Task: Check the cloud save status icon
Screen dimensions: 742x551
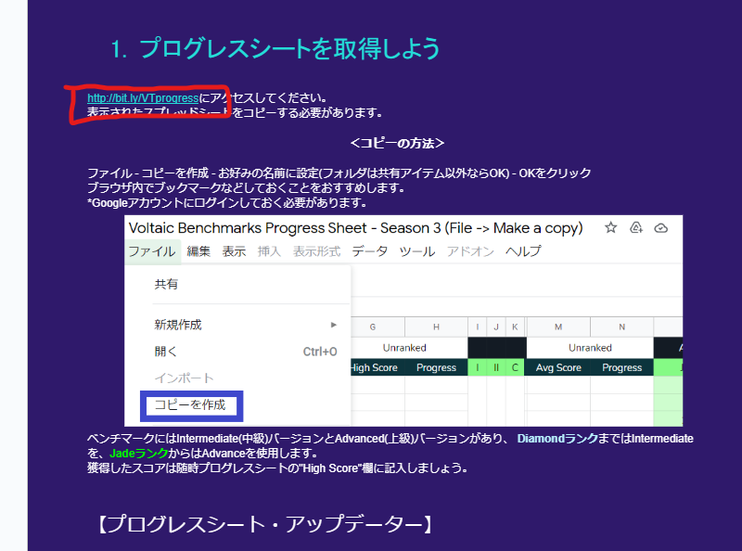Action: tap(659, 227)
